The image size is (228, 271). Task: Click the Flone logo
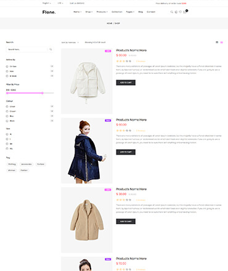click(49, 12)
